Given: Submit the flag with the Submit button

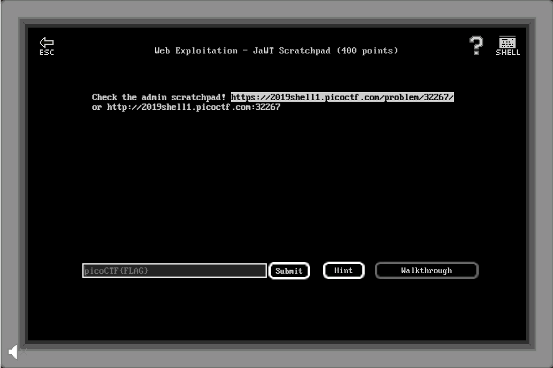Looking at the screenshot, I should [289, 271].
